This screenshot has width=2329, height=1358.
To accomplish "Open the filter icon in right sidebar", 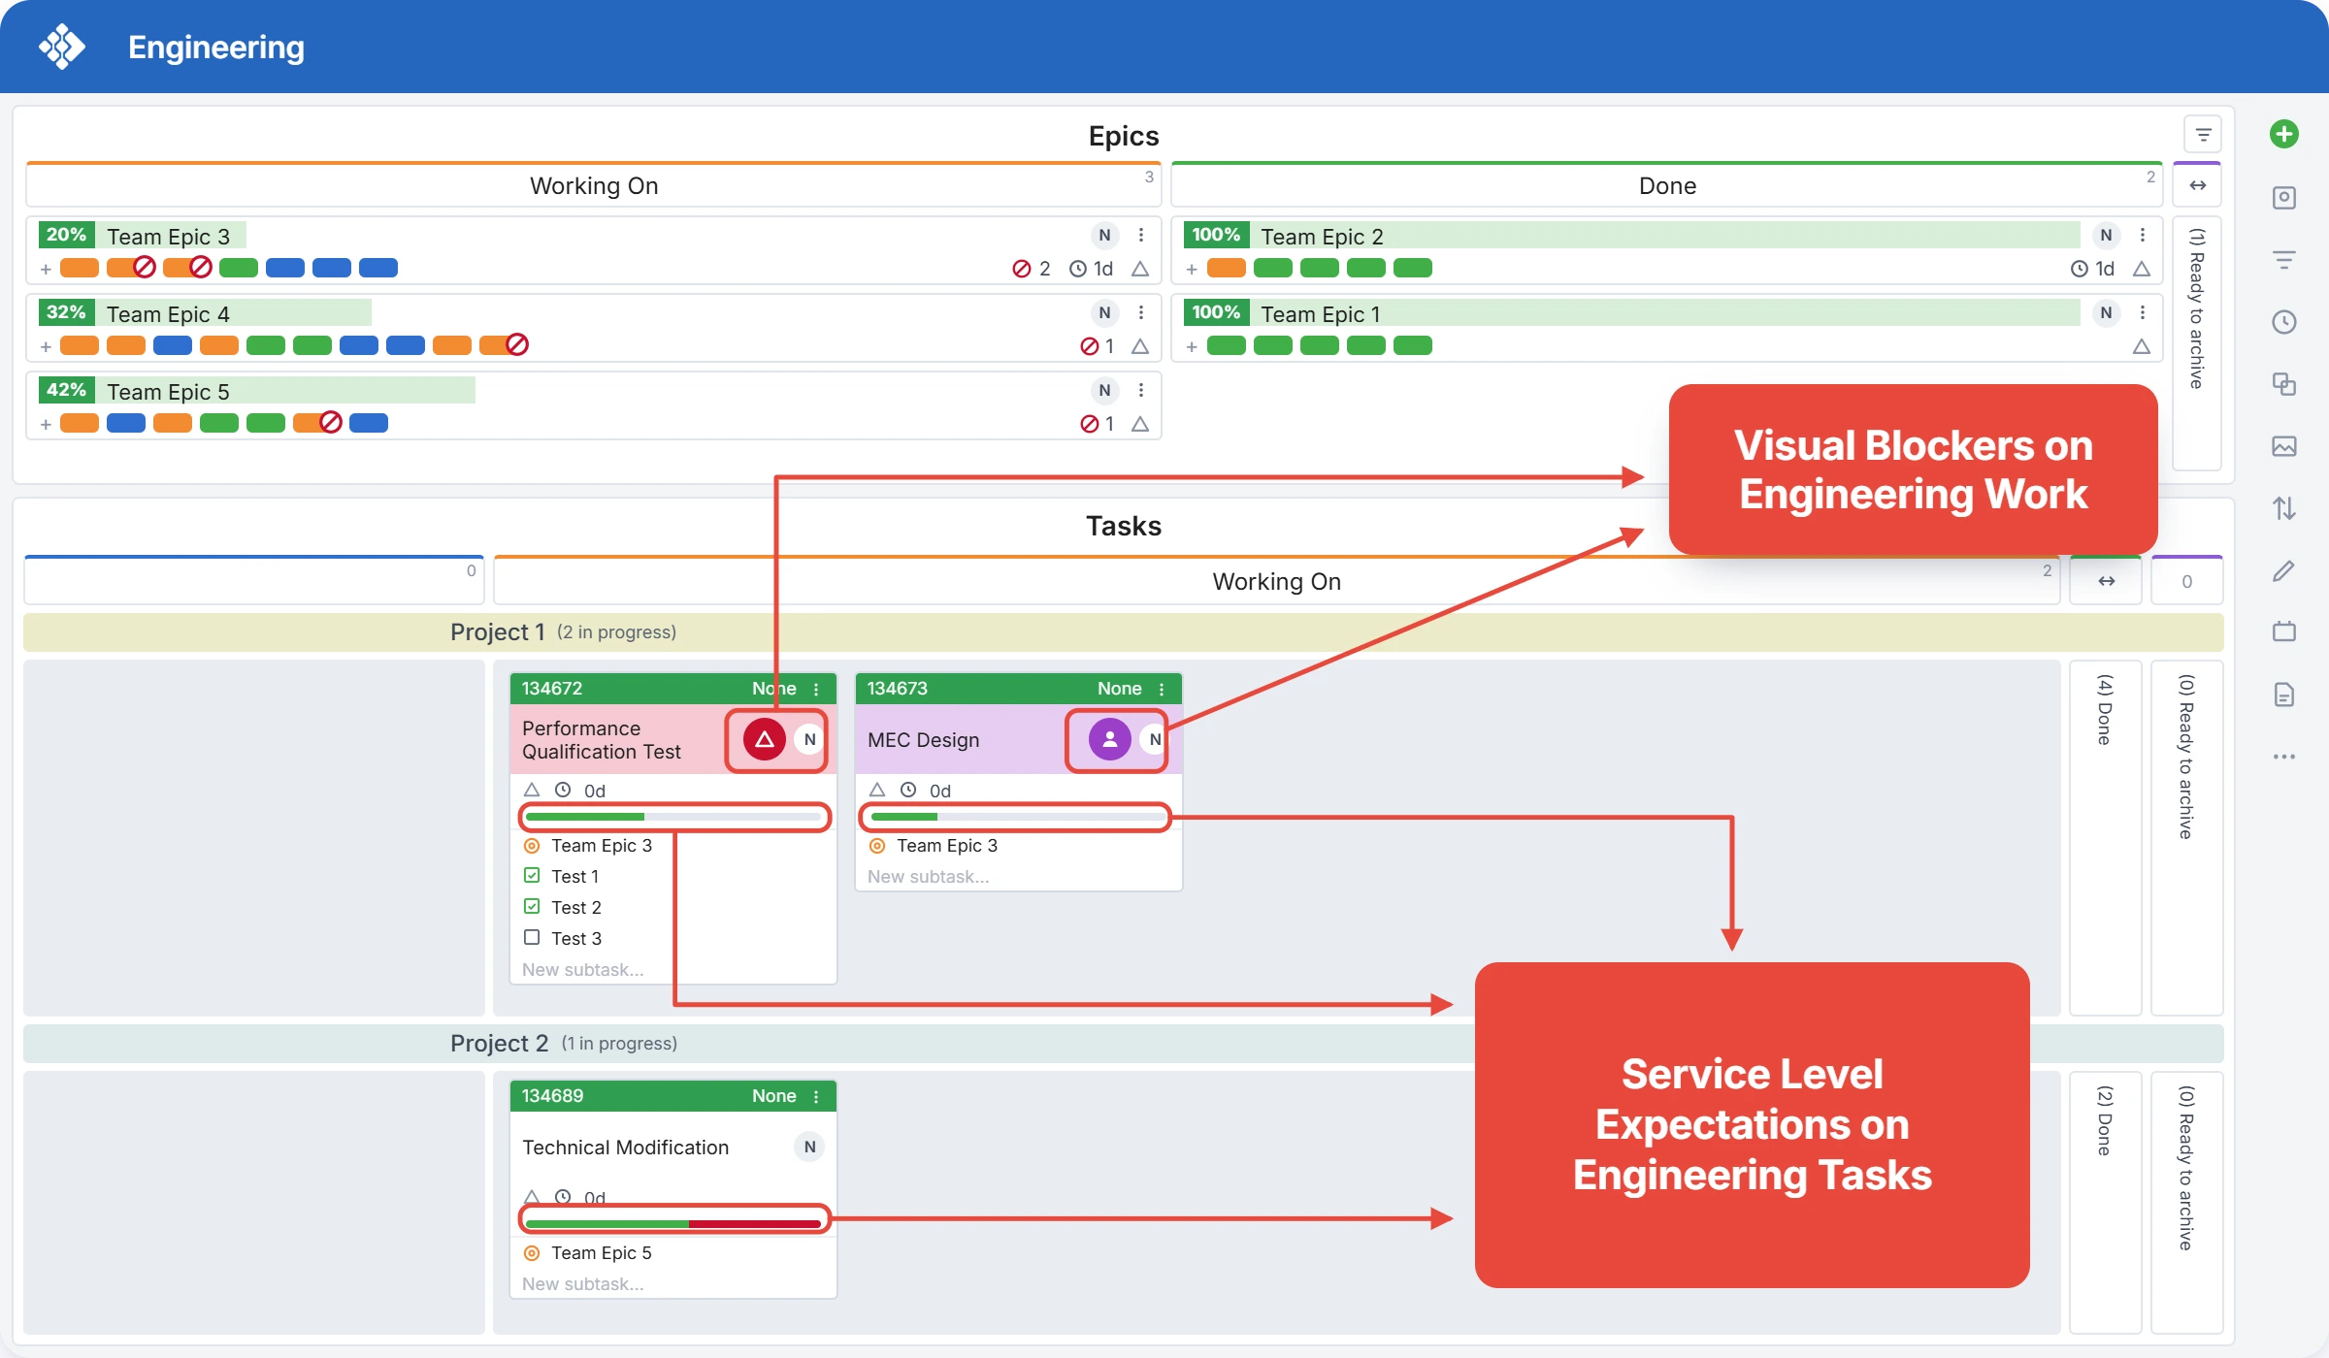I will [x=2284, y=260].
